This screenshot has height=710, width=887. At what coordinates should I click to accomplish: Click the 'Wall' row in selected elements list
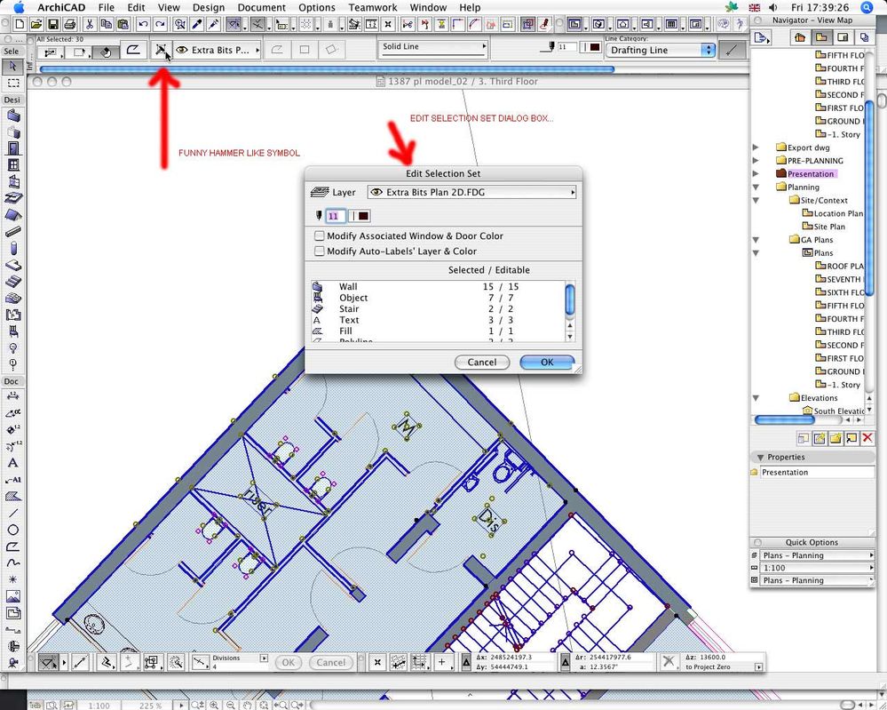tap(438, 286)
